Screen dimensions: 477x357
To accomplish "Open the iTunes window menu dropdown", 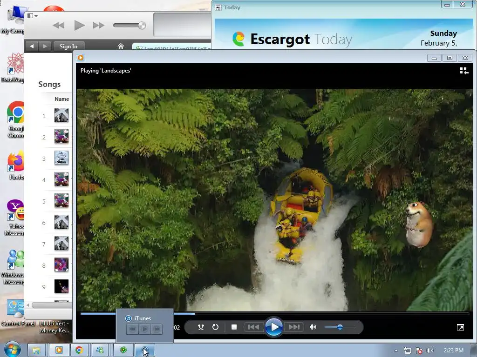I will pyautogui.click(x=32, y=16).
